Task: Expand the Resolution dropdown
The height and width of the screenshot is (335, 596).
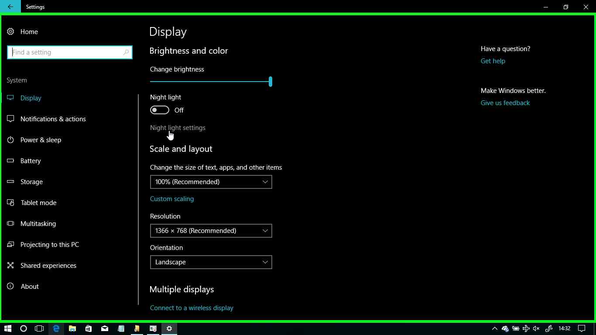Action: pos(211,231)
